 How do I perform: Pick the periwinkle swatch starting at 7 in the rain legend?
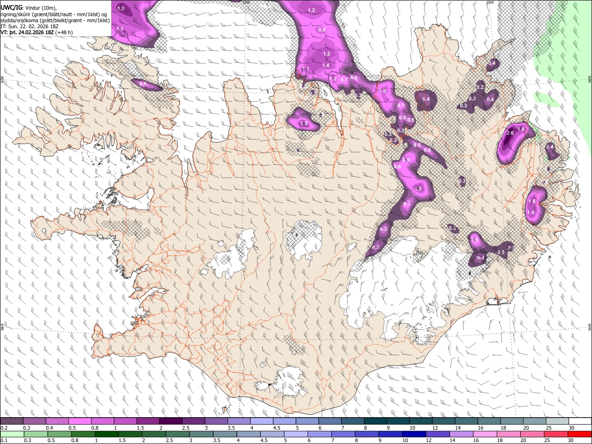[x=343, y=434]
